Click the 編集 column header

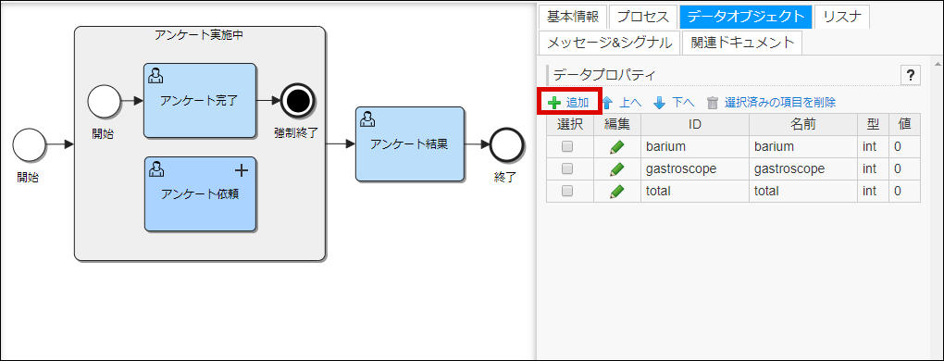[616, 125]
